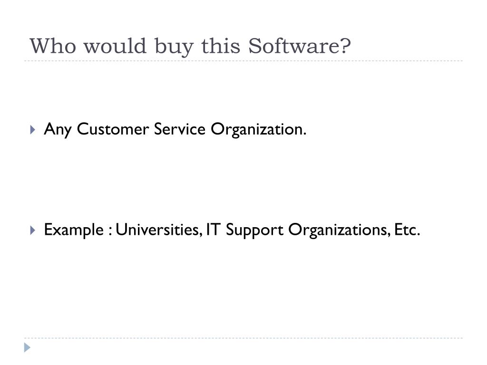This screenshot has width=487, height=365.
Task: Select the Any Customer Service Organization line
Action: click(175, 129)
